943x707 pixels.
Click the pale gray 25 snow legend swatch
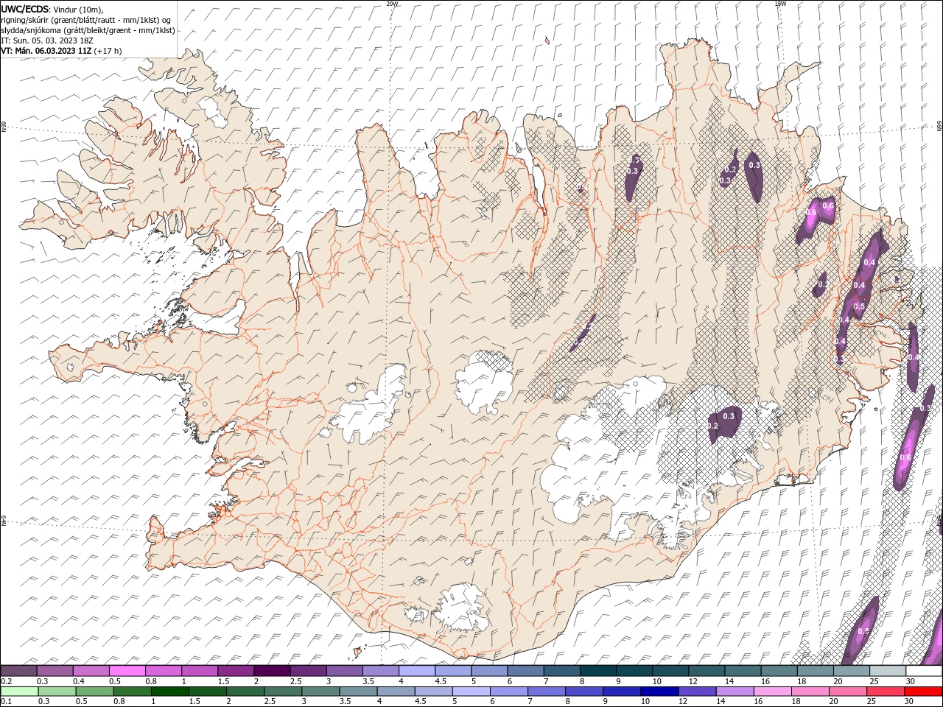click(888, 671)
